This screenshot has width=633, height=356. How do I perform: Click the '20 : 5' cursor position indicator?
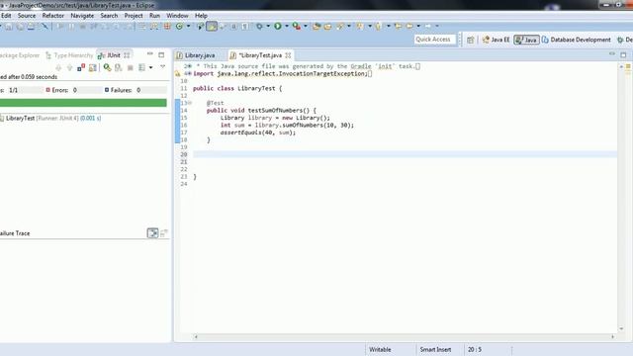pyautogui.click(x=475, y=349)
